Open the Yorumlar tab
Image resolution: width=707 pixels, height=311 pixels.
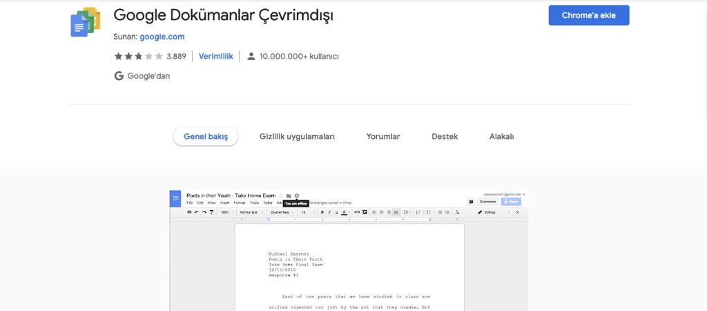[382, 136]
